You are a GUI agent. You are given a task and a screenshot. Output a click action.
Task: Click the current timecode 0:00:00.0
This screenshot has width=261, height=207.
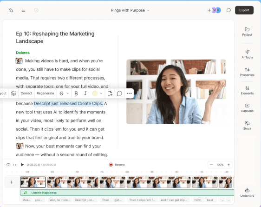point(33,165)
